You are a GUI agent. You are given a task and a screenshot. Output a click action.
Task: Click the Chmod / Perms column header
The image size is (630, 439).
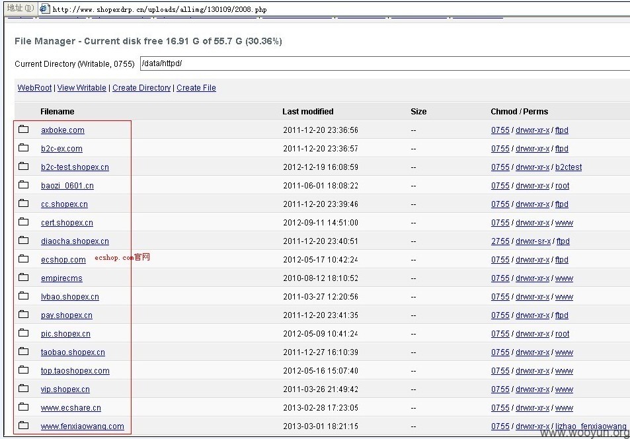tap(520, 111)
